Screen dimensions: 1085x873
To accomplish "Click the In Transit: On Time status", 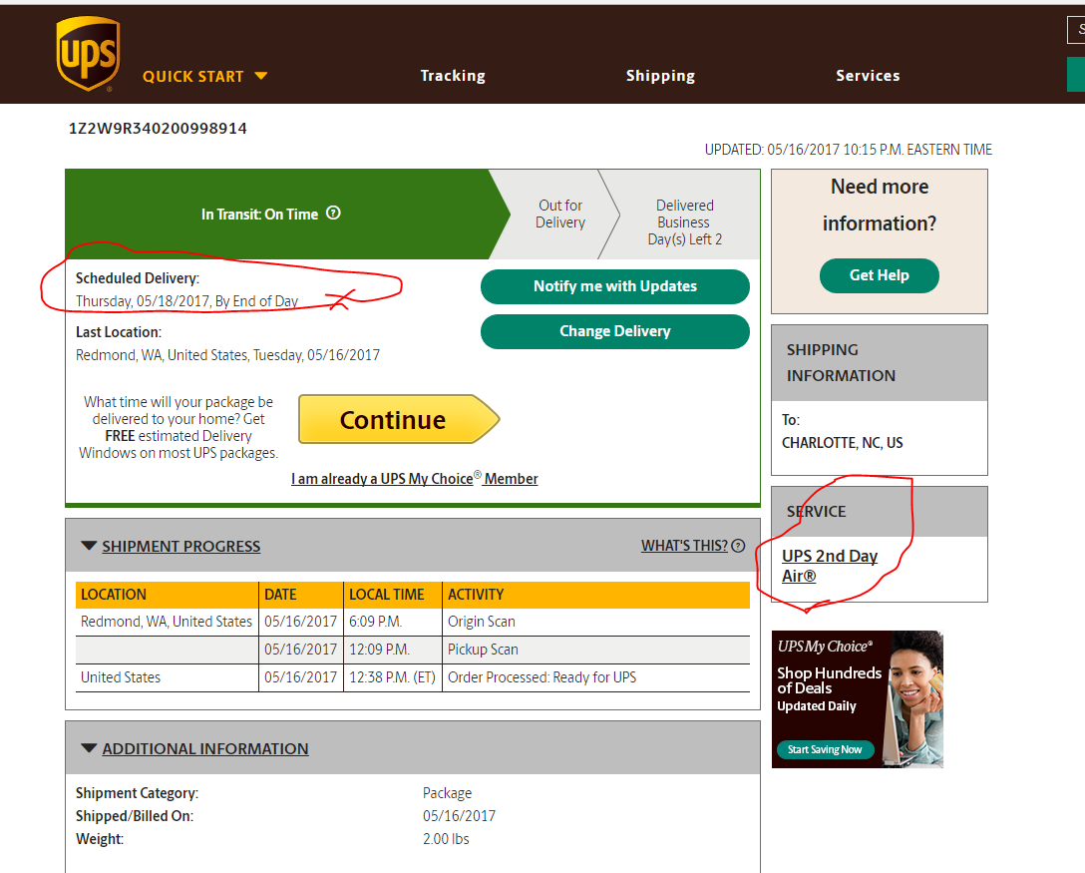I will click(x=259, y=214).
